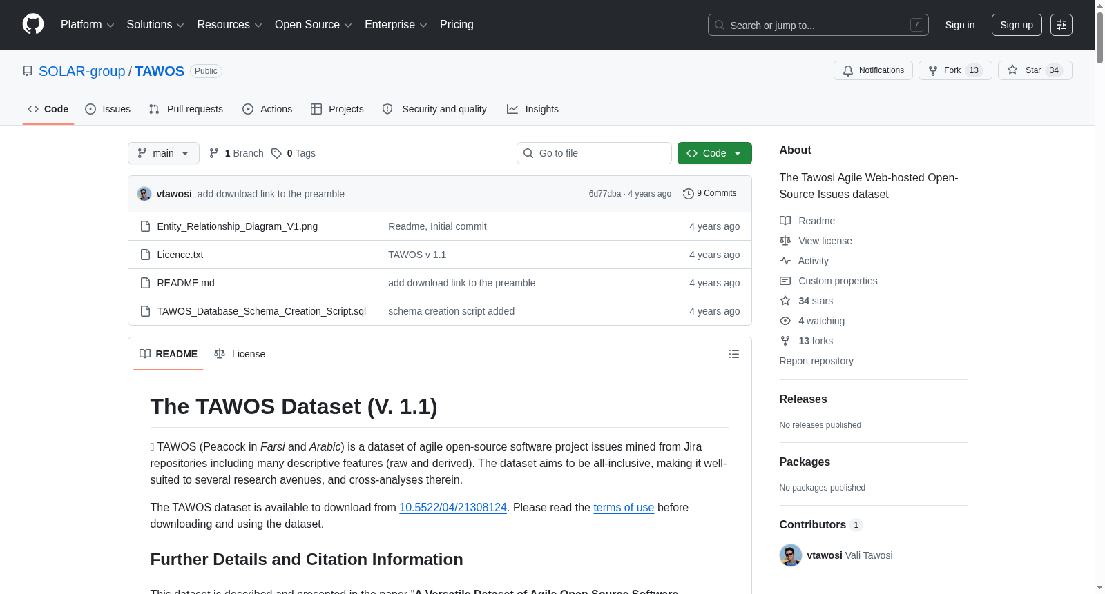The height and width of the screenshot is (594, 1105).
Task: Select the README tab
Action: point(169,354)
